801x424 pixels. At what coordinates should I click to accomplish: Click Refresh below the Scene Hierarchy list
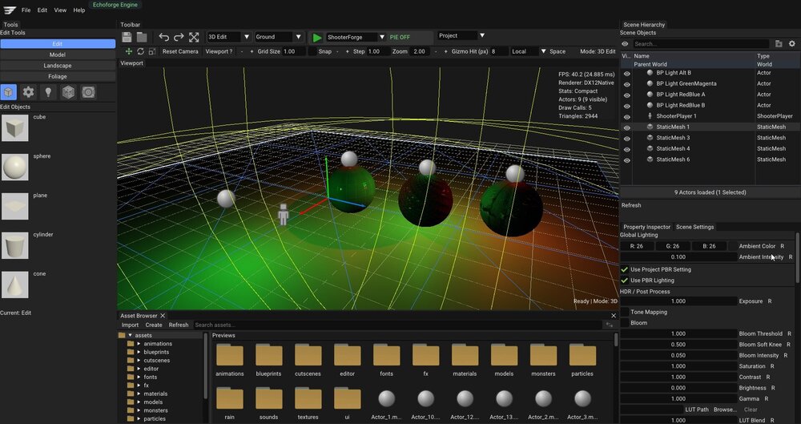pos(631,205)
